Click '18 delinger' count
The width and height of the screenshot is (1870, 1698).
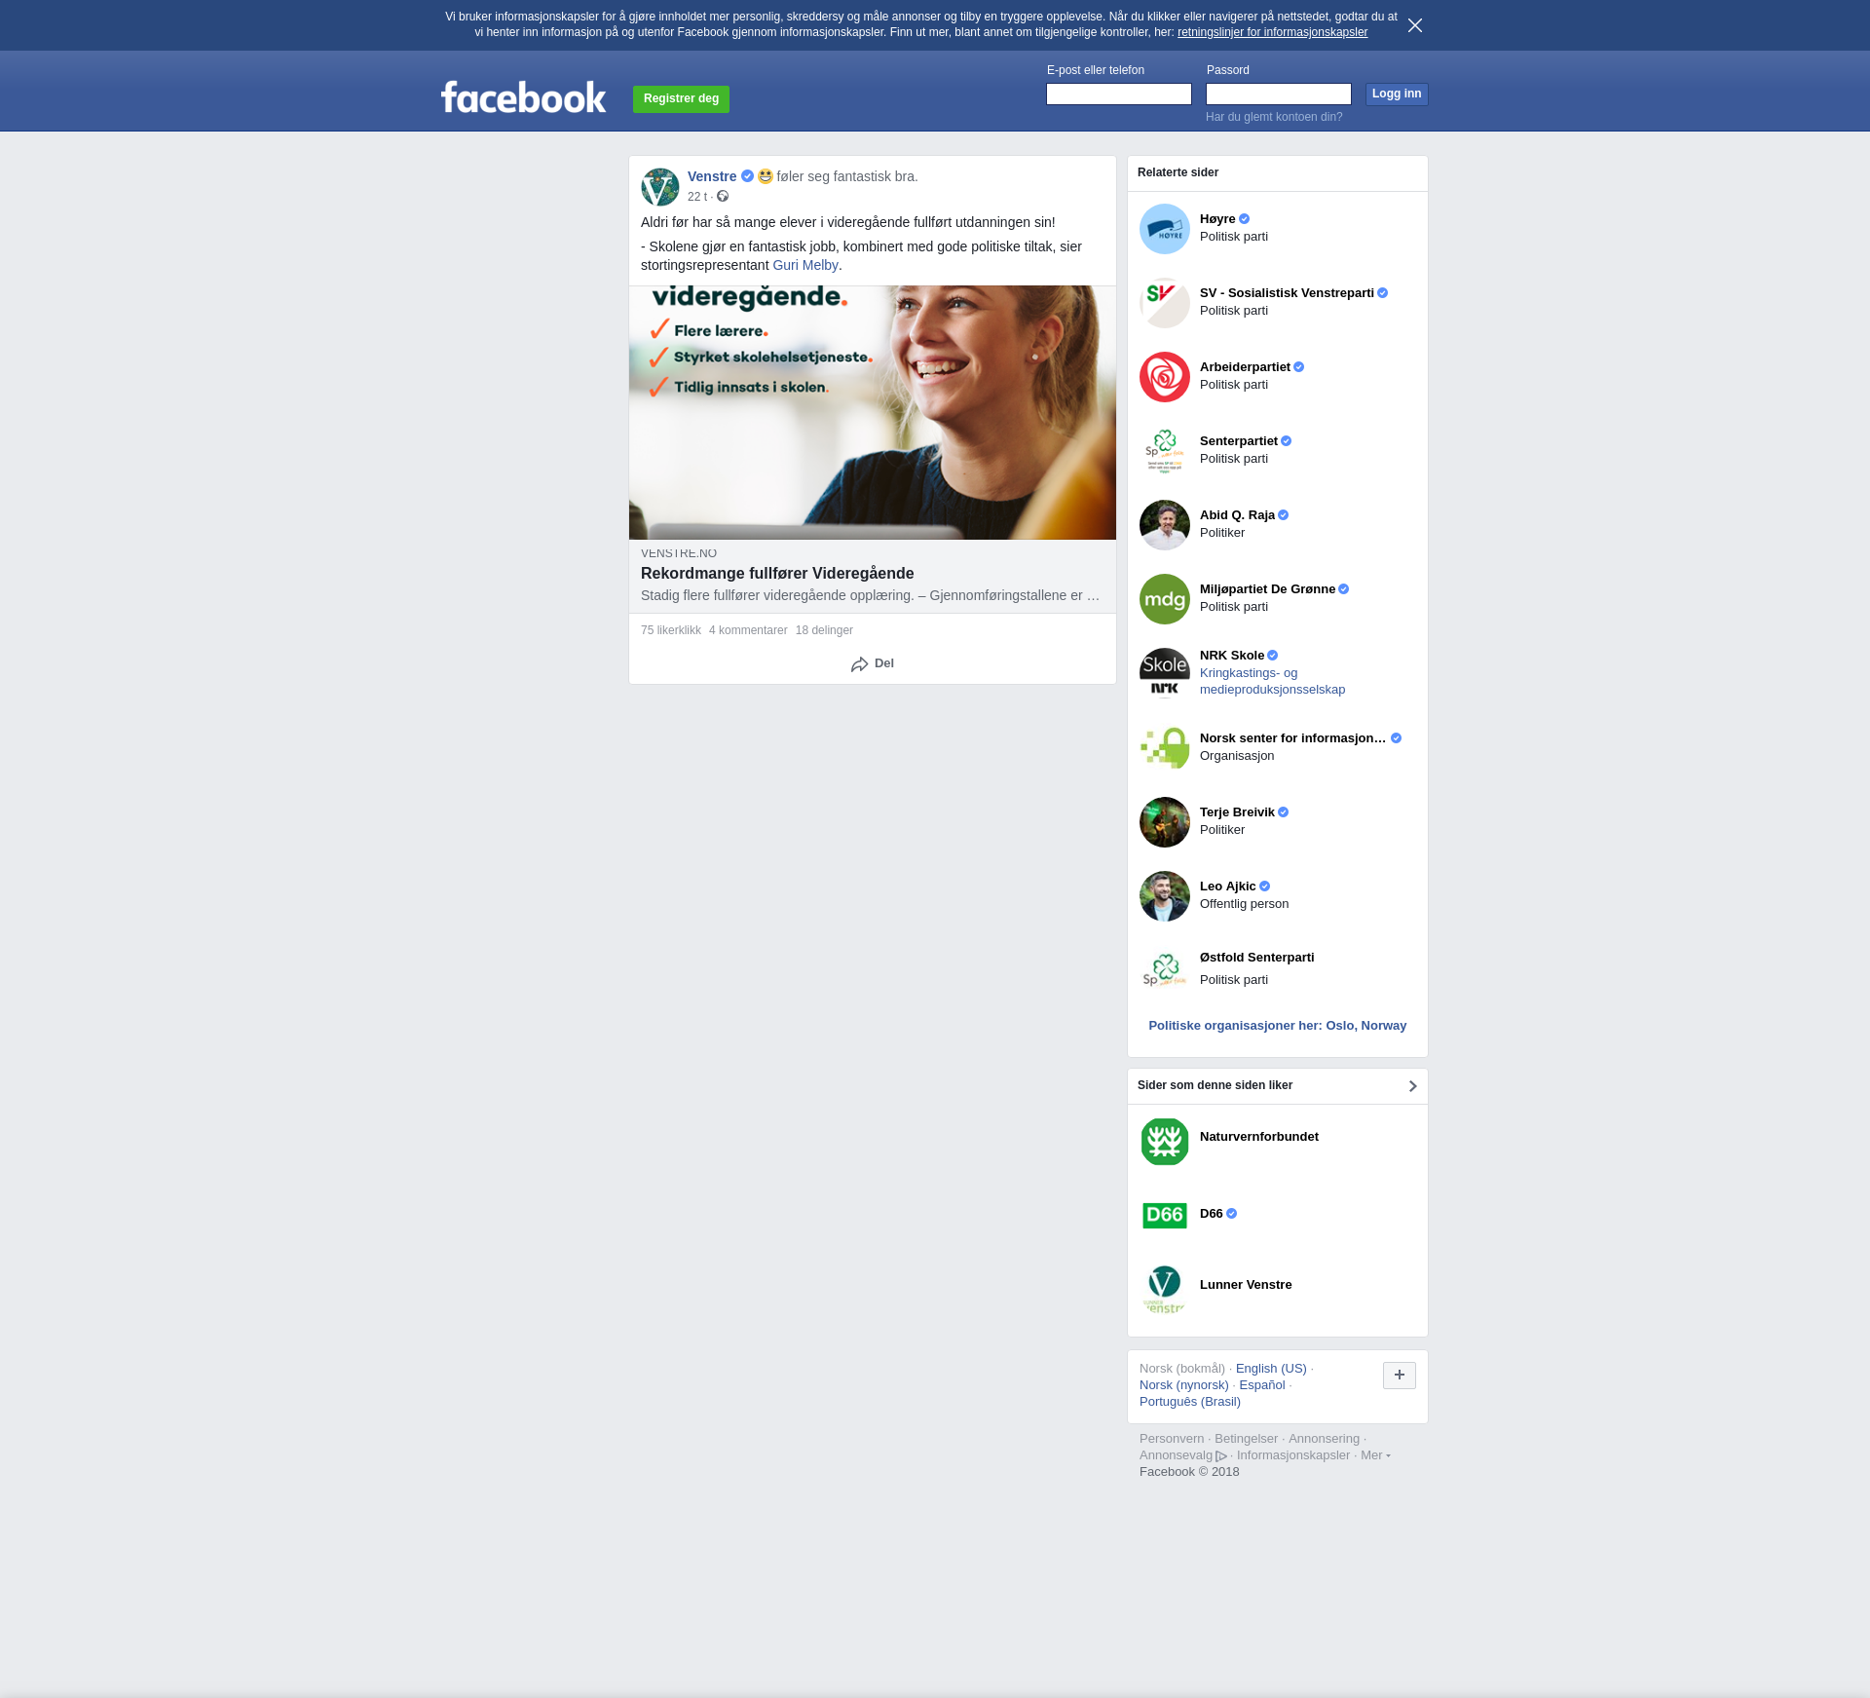[x=824, y=630]
